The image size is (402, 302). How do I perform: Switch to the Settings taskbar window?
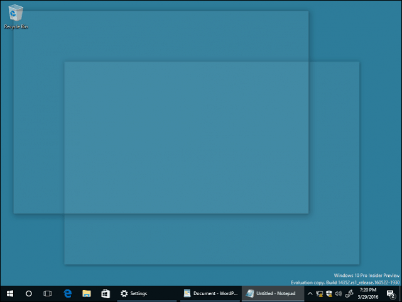point(146,294)
